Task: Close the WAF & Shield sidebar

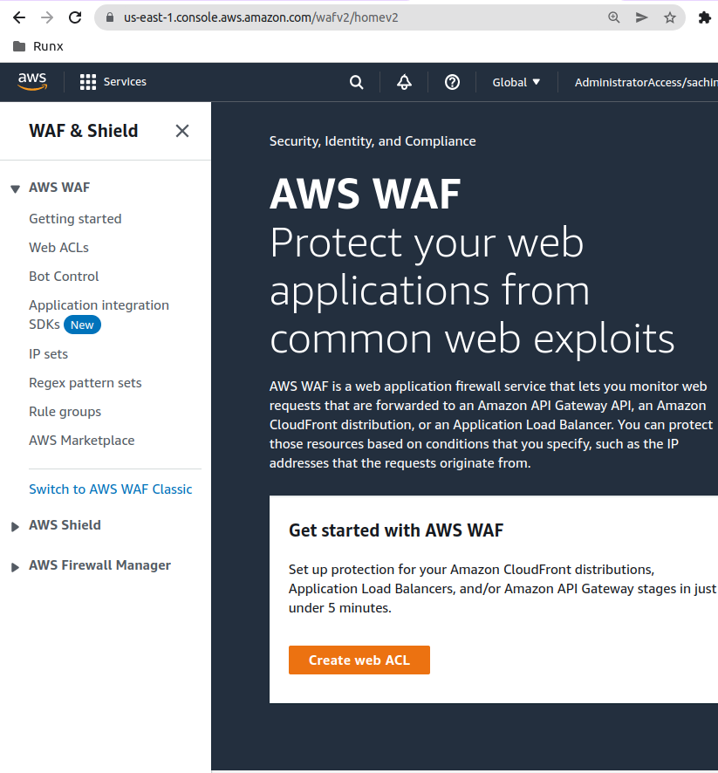Action: pyautogui.click(x=182, y=131)
